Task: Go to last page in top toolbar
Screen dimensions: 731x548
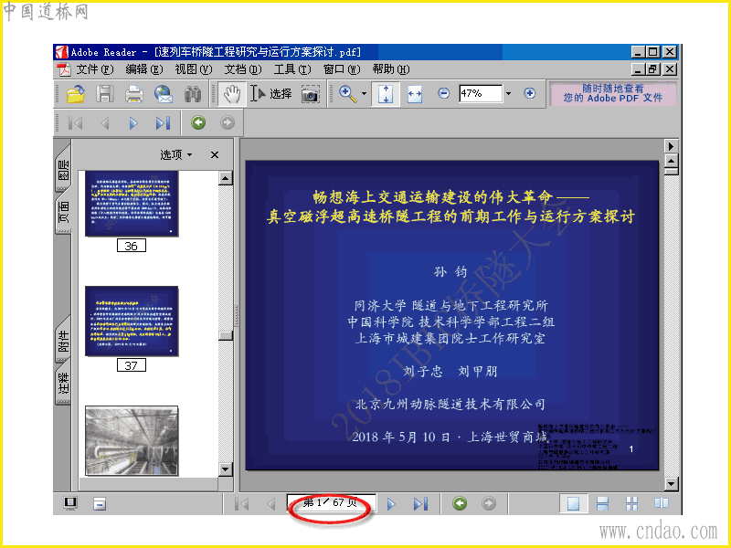Action: point(164,123)
